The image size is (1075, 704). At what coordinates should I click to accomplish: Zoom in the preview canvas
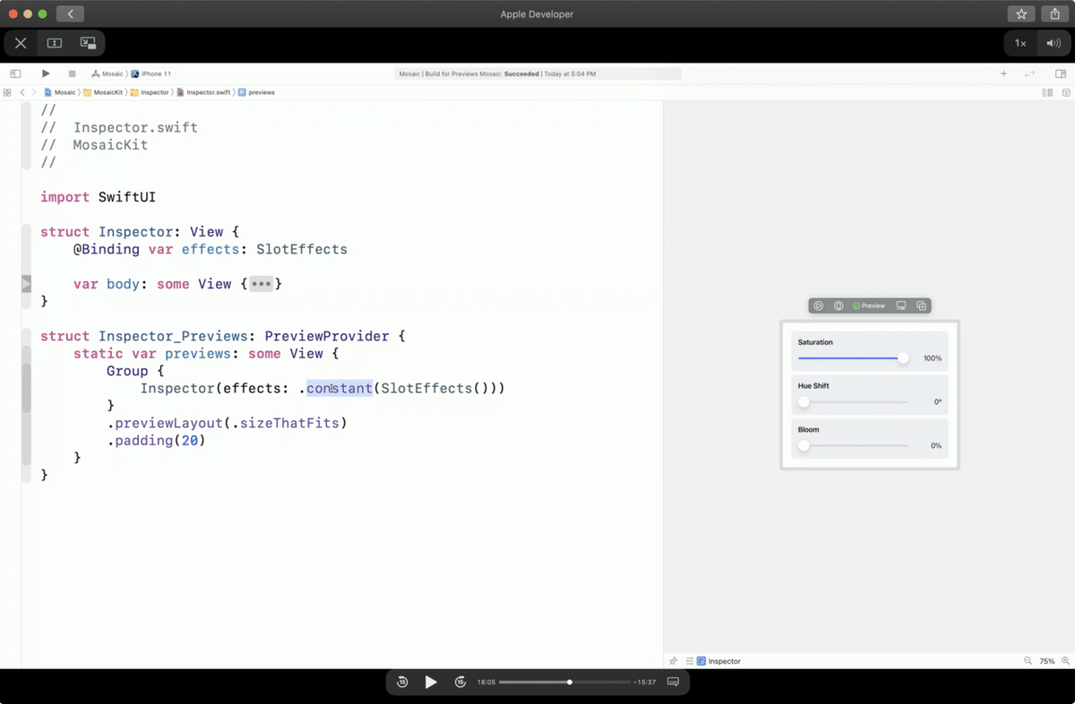(1064, 661)
